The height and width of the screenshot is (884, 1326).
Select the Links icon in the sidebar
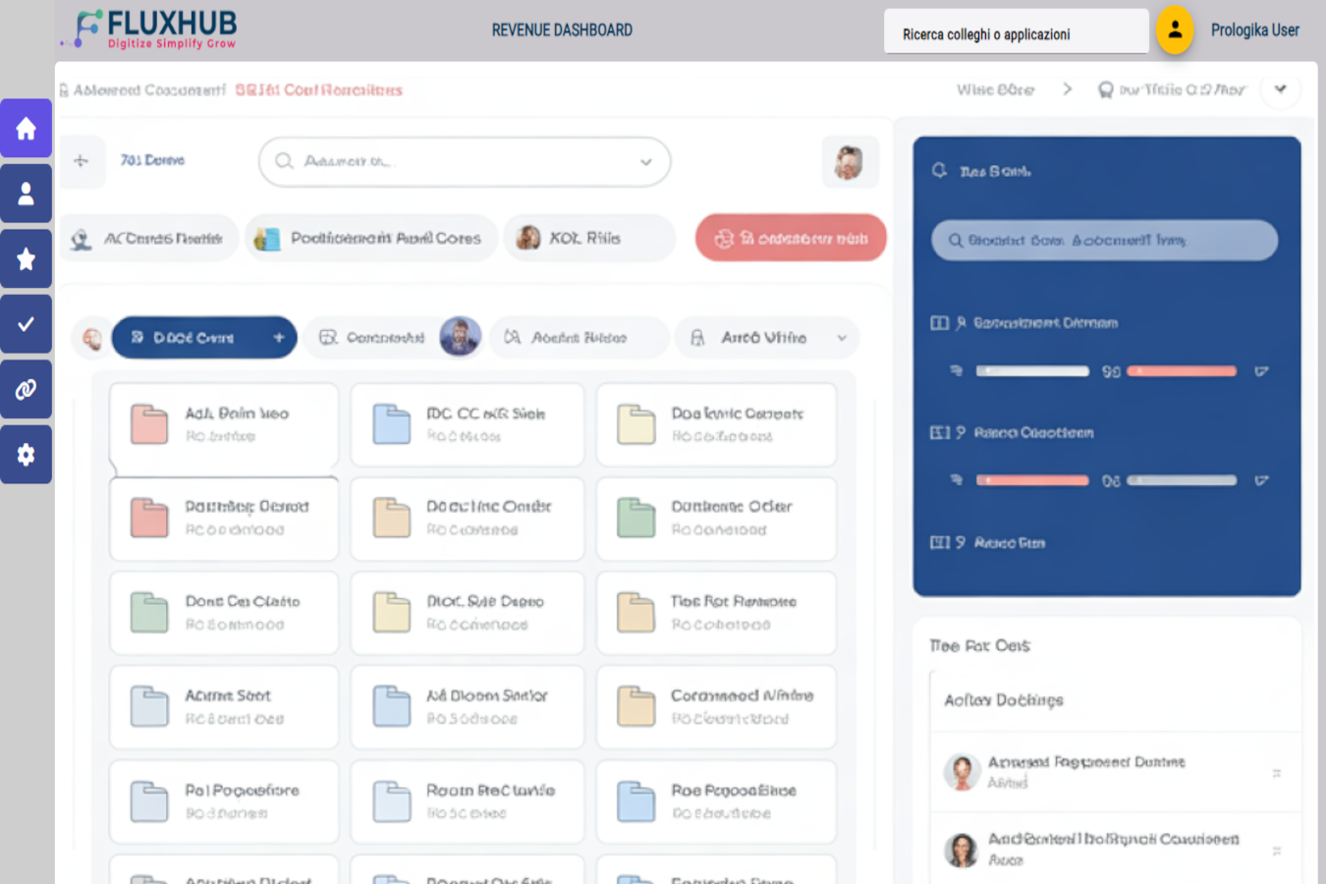click(x=27, y=388)
